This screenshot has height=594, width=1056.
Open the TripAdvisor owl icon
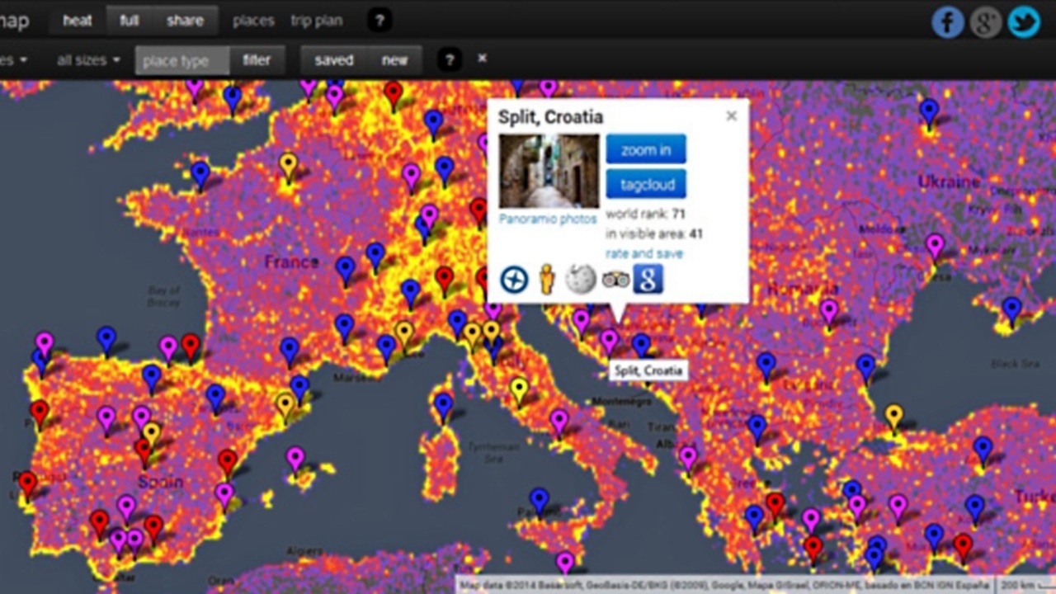(x=615, y=280)
